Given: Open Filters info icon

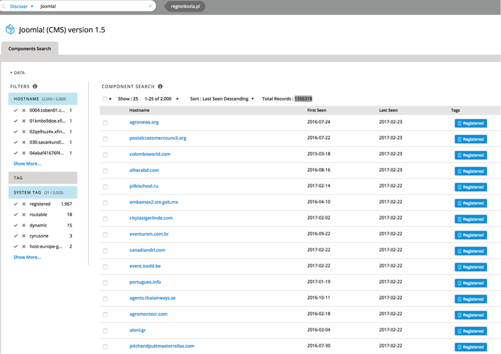Looking at the screenshot, I should [x=35, y=86].
